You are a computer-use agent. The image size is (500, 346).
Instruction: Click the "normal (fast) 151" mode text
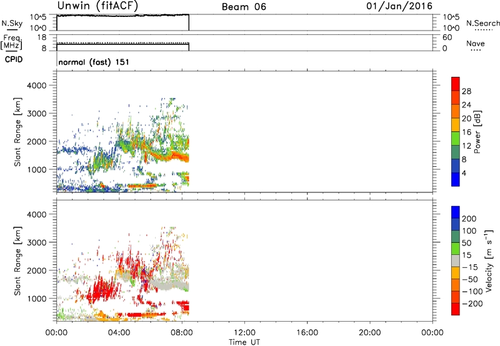(94, 62)
